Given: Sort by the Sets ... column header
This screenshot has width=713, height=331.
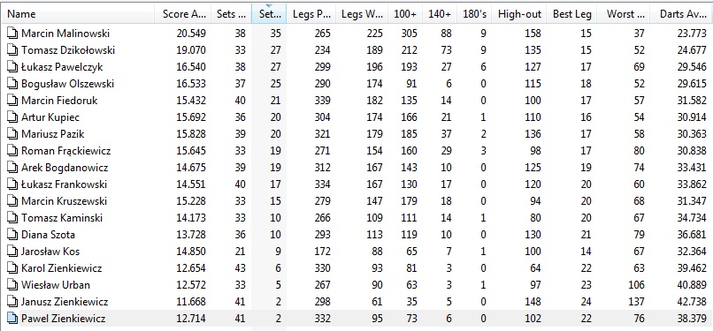Looking at the screenshot, I should click(232, 14).
